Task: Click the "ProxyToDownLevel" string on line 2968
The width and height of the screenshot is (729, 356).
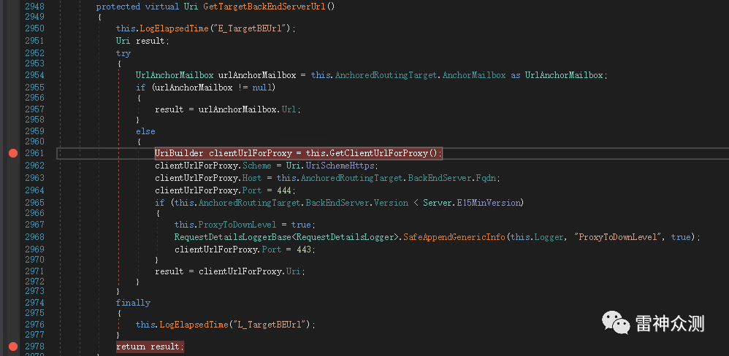Action: [619, 237]
